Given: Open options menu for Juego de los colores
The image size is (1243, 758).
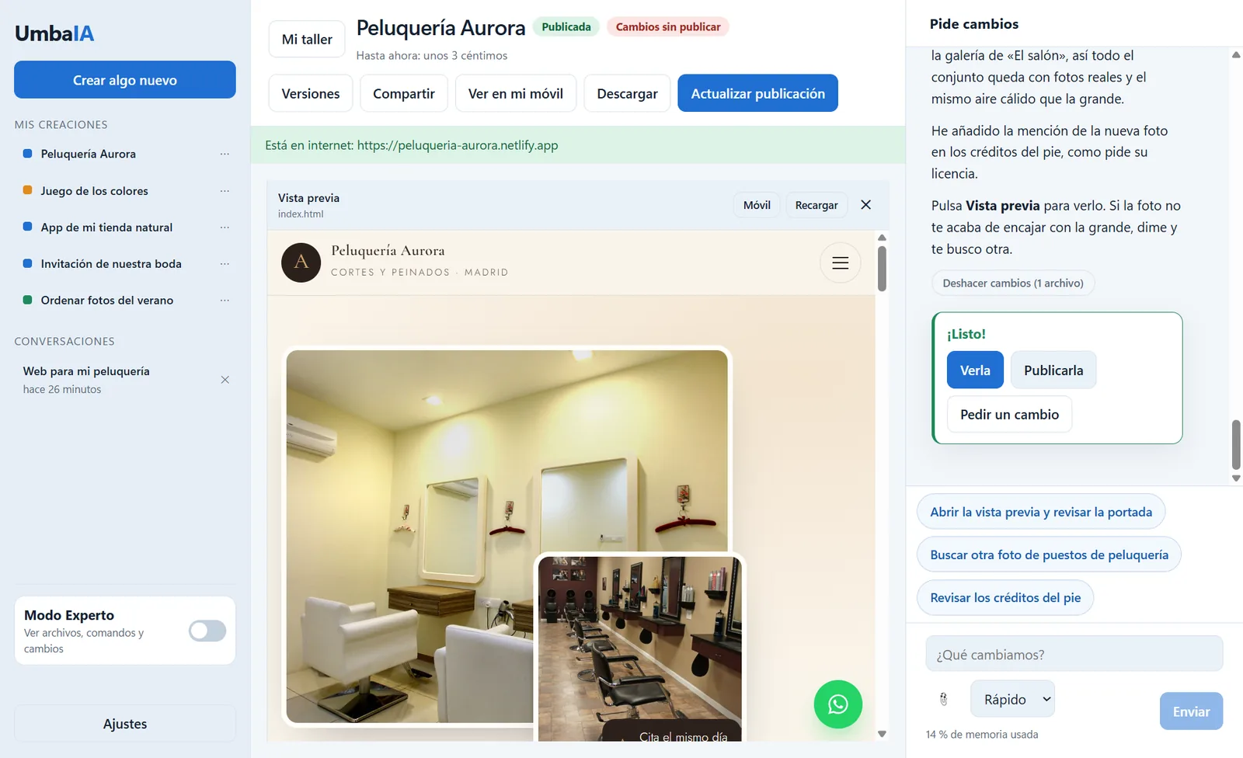Looking at the screenshot, I should 225,190.
